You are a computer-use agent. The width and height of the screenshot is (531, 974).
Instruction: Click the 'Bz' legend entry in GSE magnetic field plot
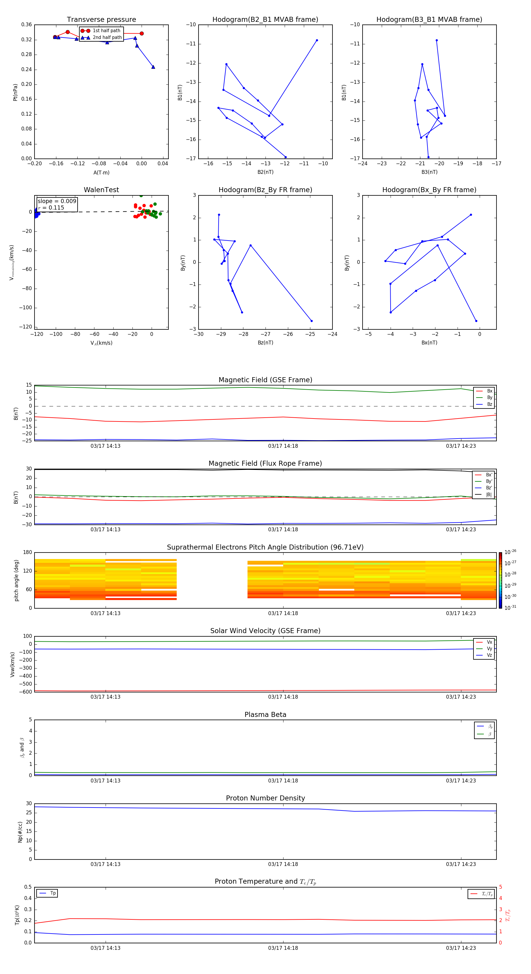click(x=484, y=404)
